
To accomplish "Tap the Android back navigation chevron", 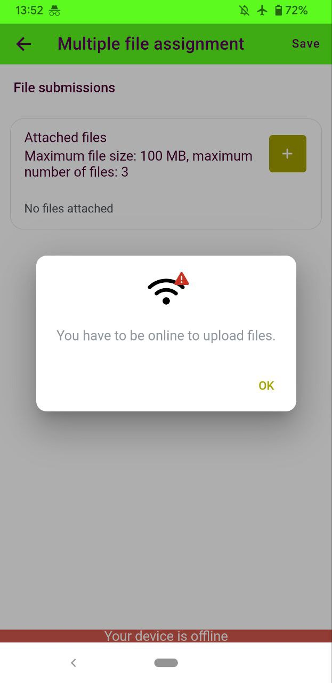I will pos(74,663).
